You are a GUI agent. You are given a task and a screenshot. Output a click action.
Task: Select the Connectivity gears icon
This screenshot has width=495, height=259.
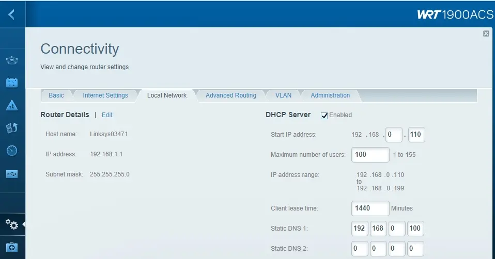[12, 224]
